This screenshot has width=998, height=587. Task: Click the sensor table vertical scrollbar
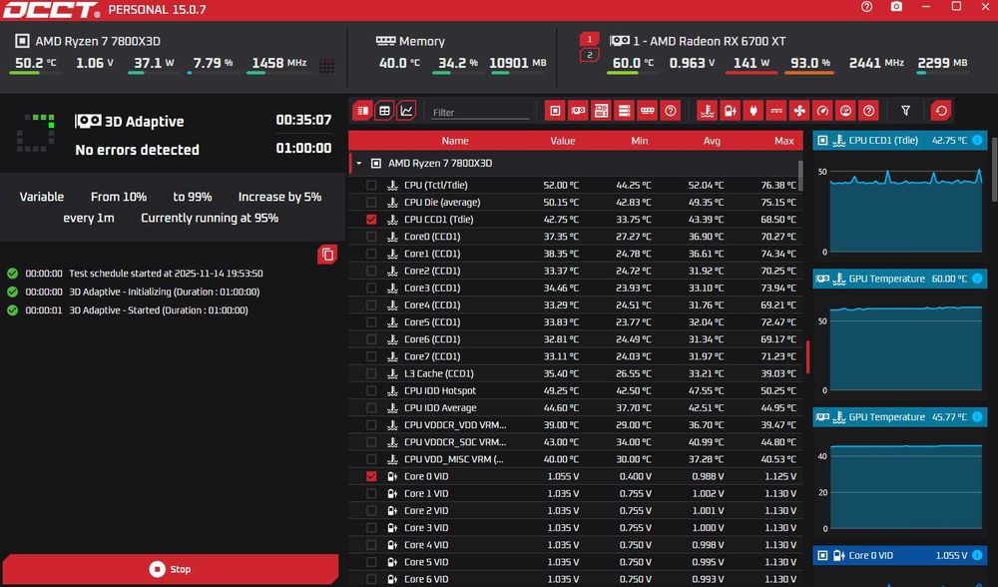(x=800, y=175)
